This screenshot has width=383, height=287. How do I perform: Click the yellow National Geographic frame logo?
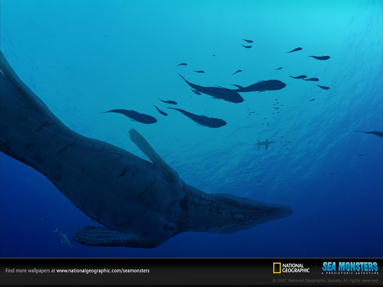coord(277,268)
